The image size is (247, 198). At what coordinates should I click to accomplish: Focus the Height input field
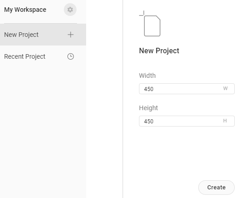point(187,121)
